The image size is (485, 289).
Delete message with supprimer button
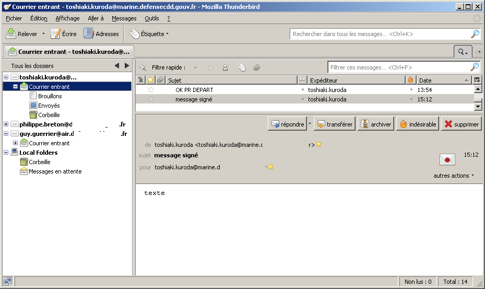461,124
